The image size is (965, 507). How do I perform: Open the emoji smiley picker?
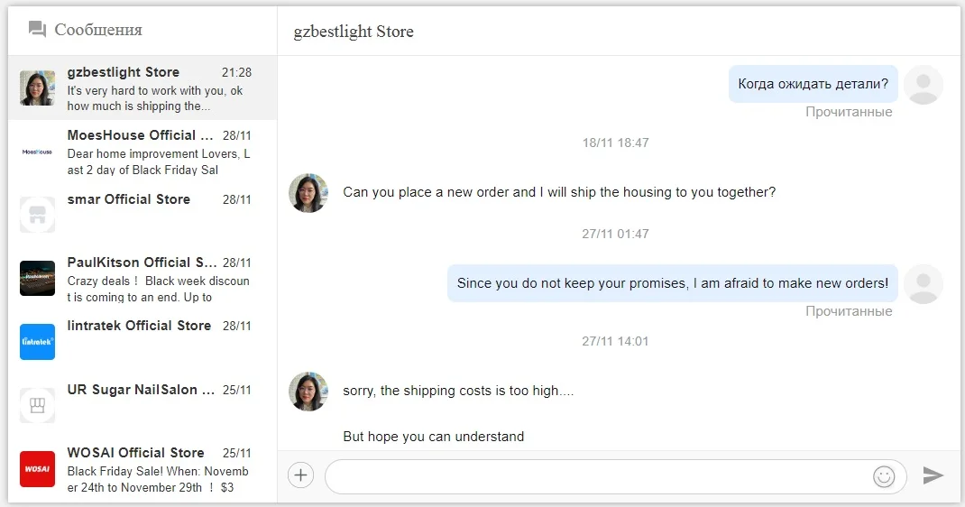point(884,475)
